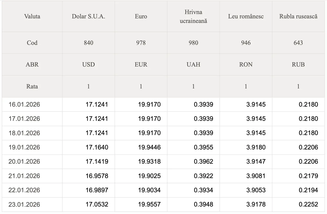Select currency code 643
327x214 pixels.
click(298, 43)
